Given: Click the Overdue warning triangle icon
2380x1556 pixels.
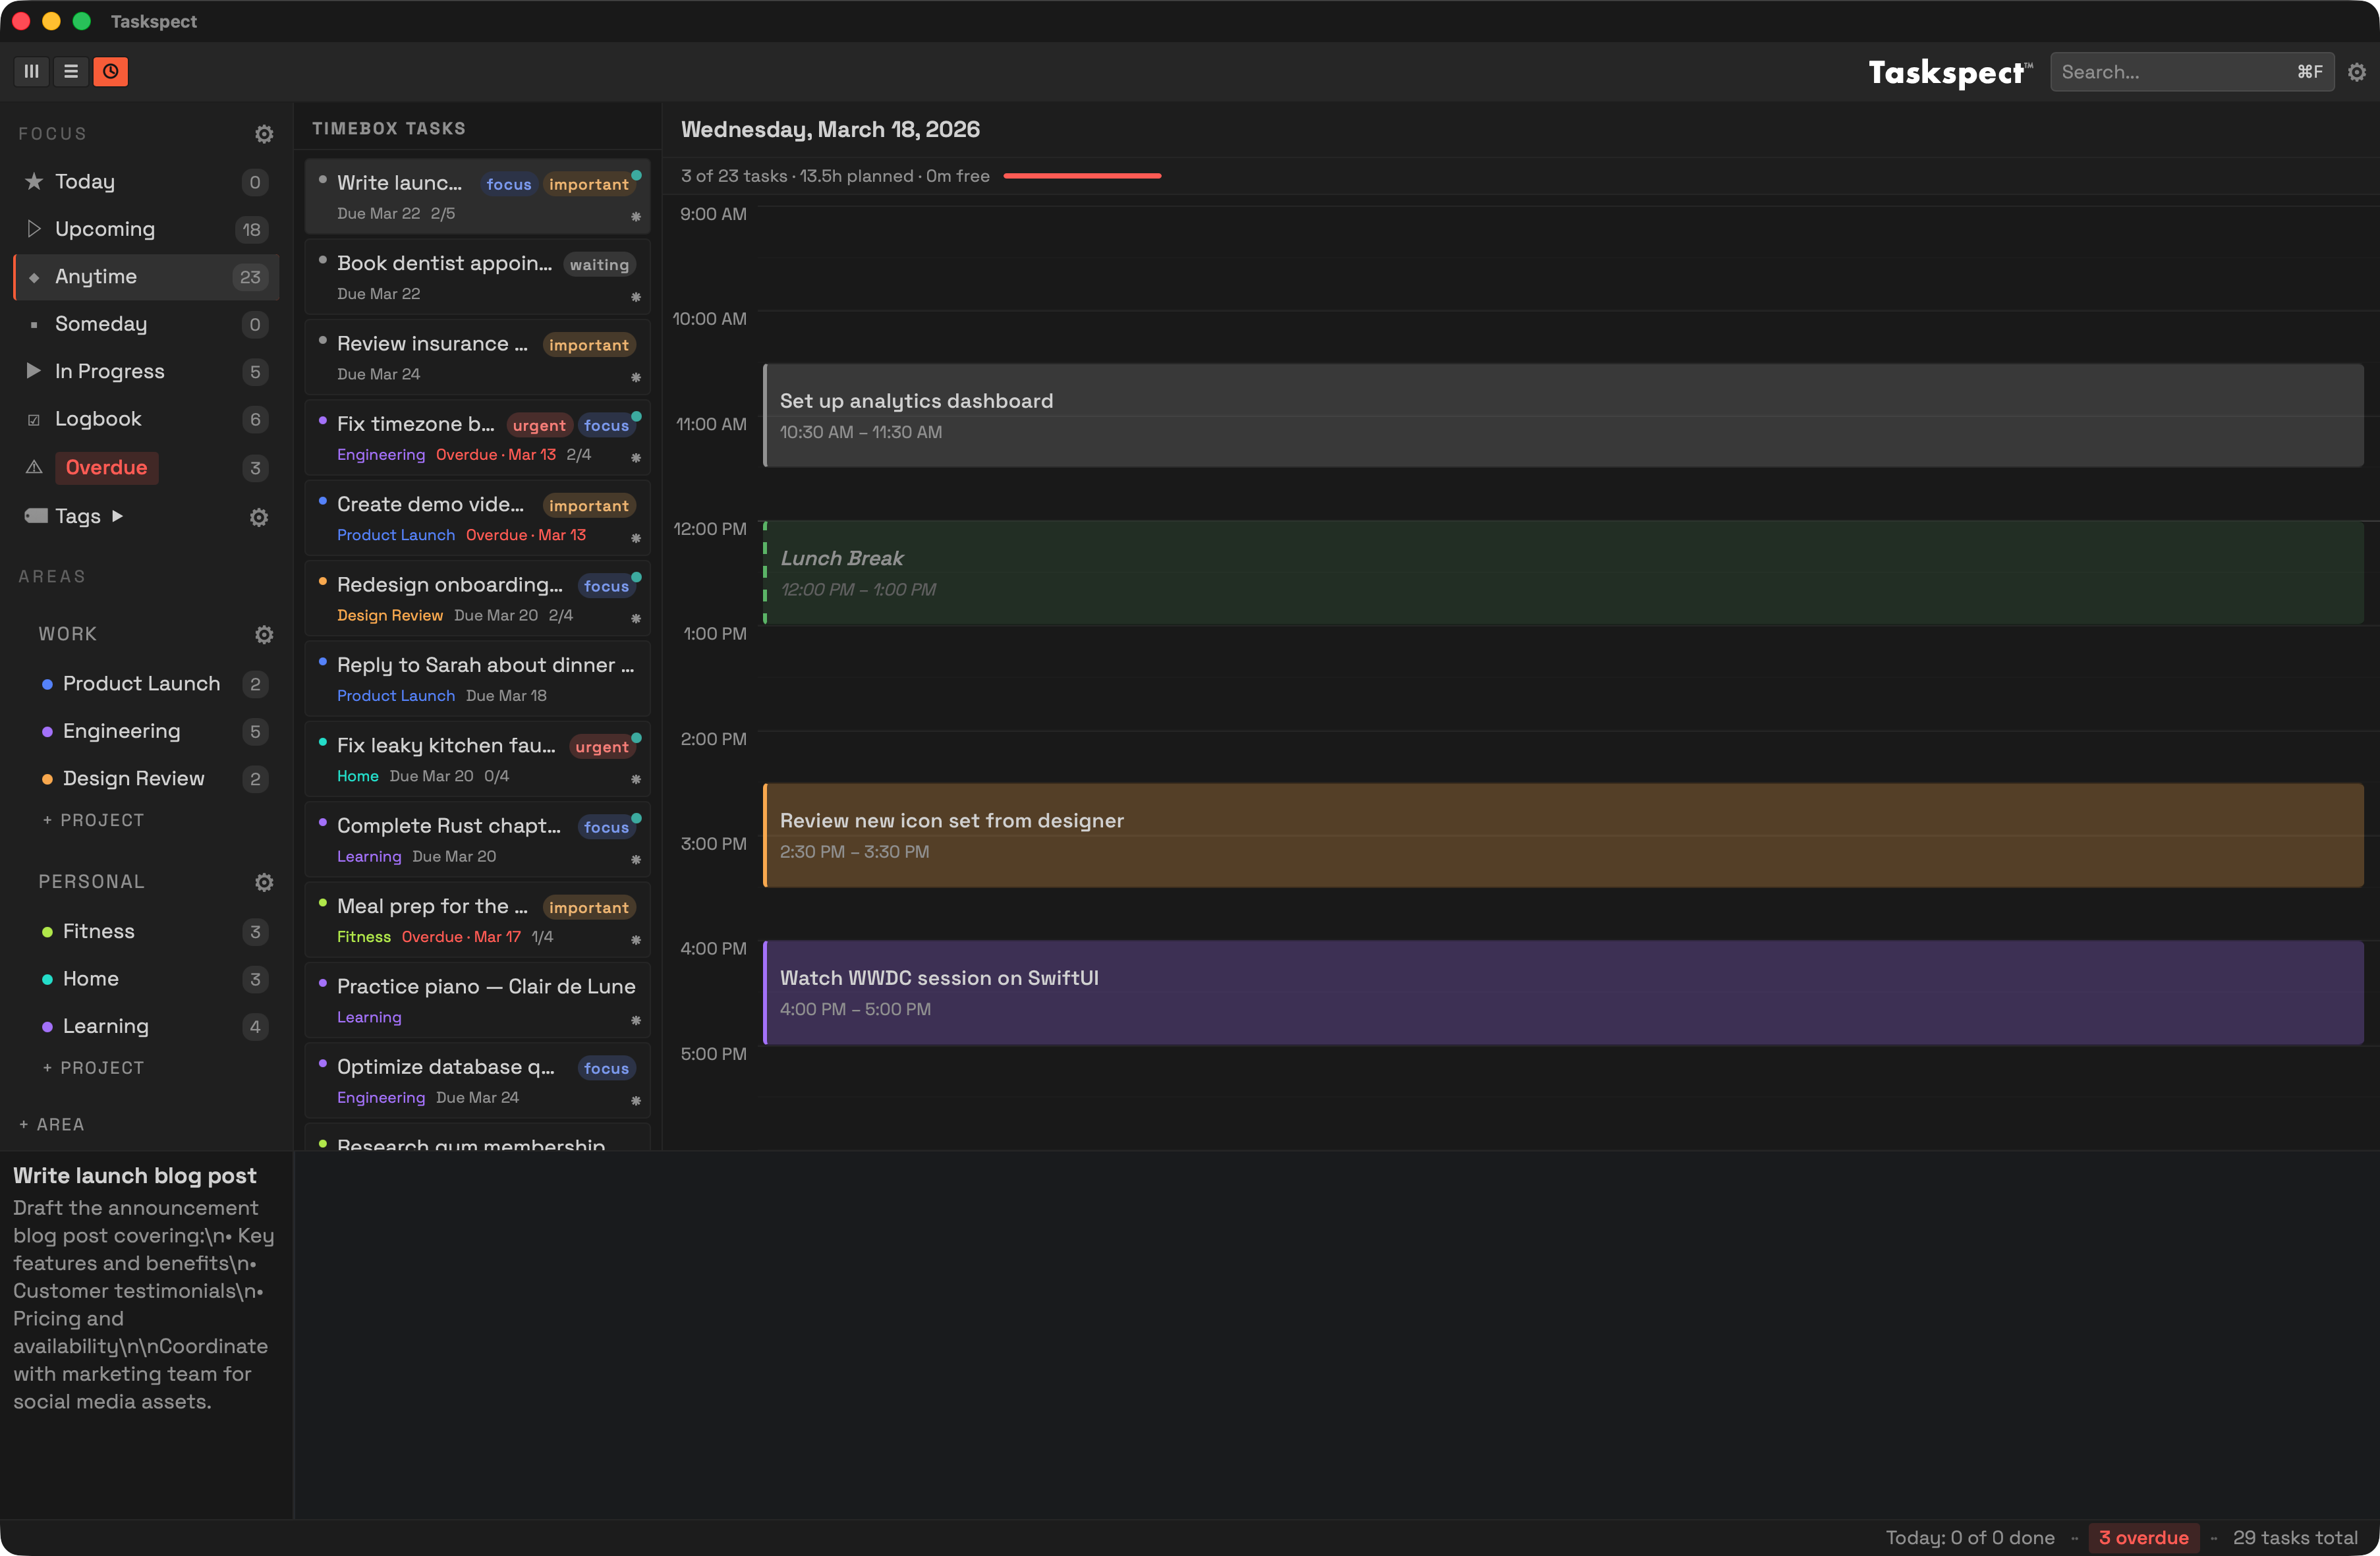Looking at the screenshot, I should click(33, 467).
